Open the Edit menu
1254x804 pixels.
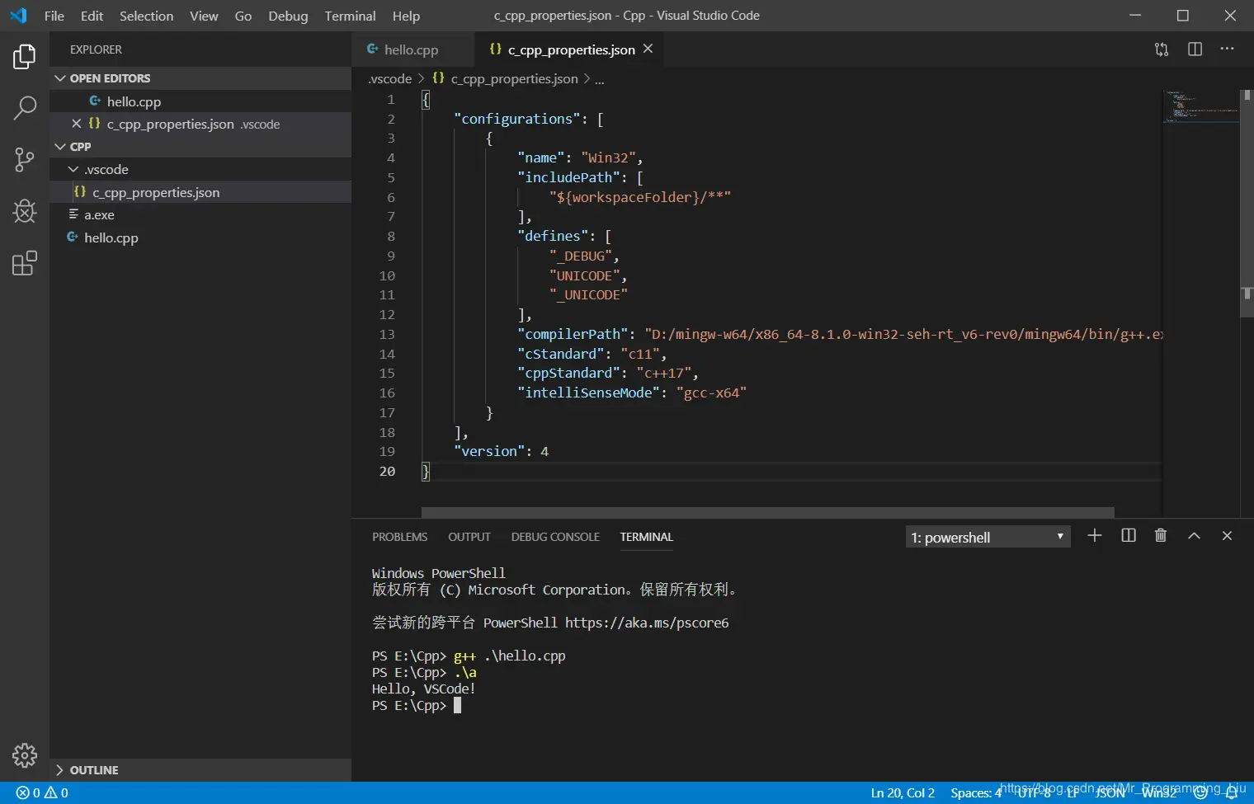point(92,16)
